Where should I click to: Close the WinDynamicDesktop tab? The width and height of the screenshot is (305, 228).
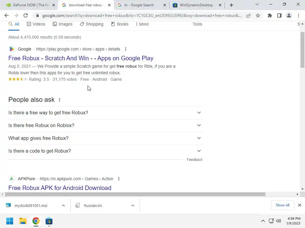point(220,5)
